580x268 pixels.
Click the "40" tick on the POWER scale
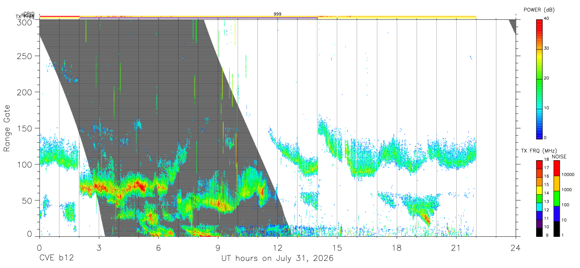click(547, 19)
